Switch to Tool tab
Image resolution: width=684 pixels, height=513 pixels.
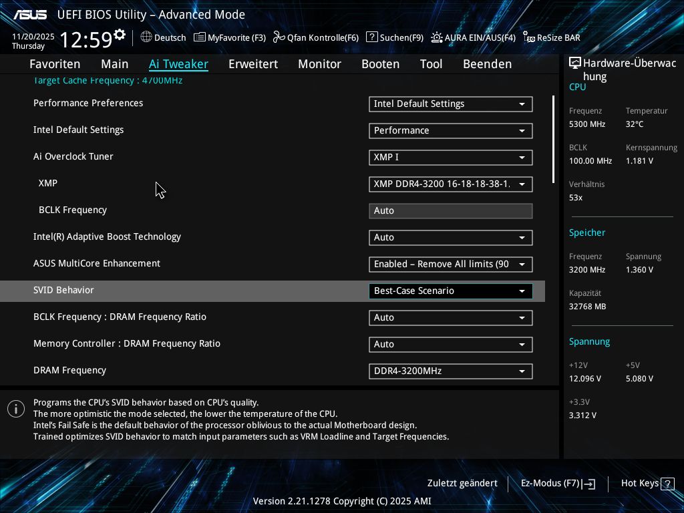[431, 64]
